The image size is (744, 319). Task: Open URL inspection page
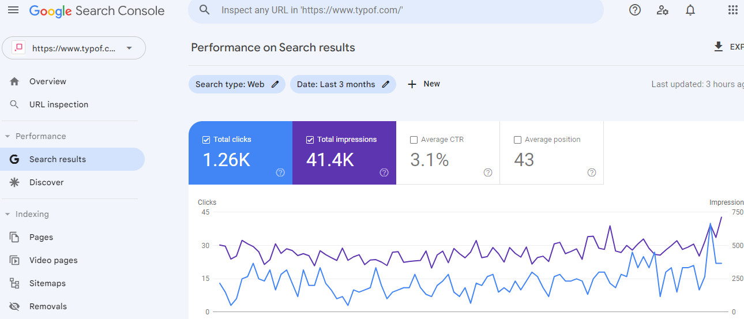tap(72, 104)
